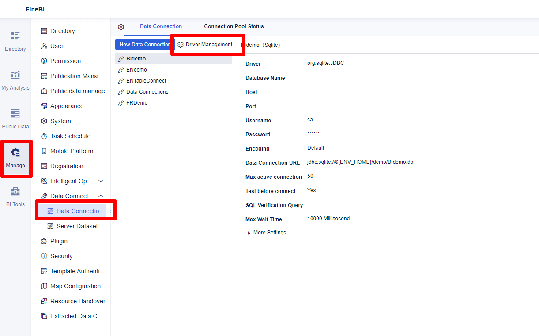Click the Task Schedule clock icon
The height and width of the screenshot is (336, 539).
[x=44, y=136]
